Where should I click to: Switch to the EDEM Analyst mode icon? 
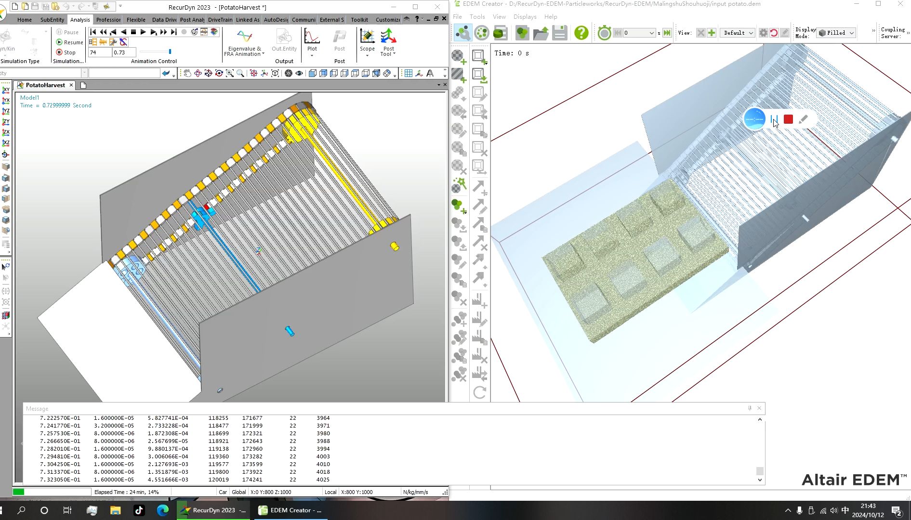click(501, 33)
